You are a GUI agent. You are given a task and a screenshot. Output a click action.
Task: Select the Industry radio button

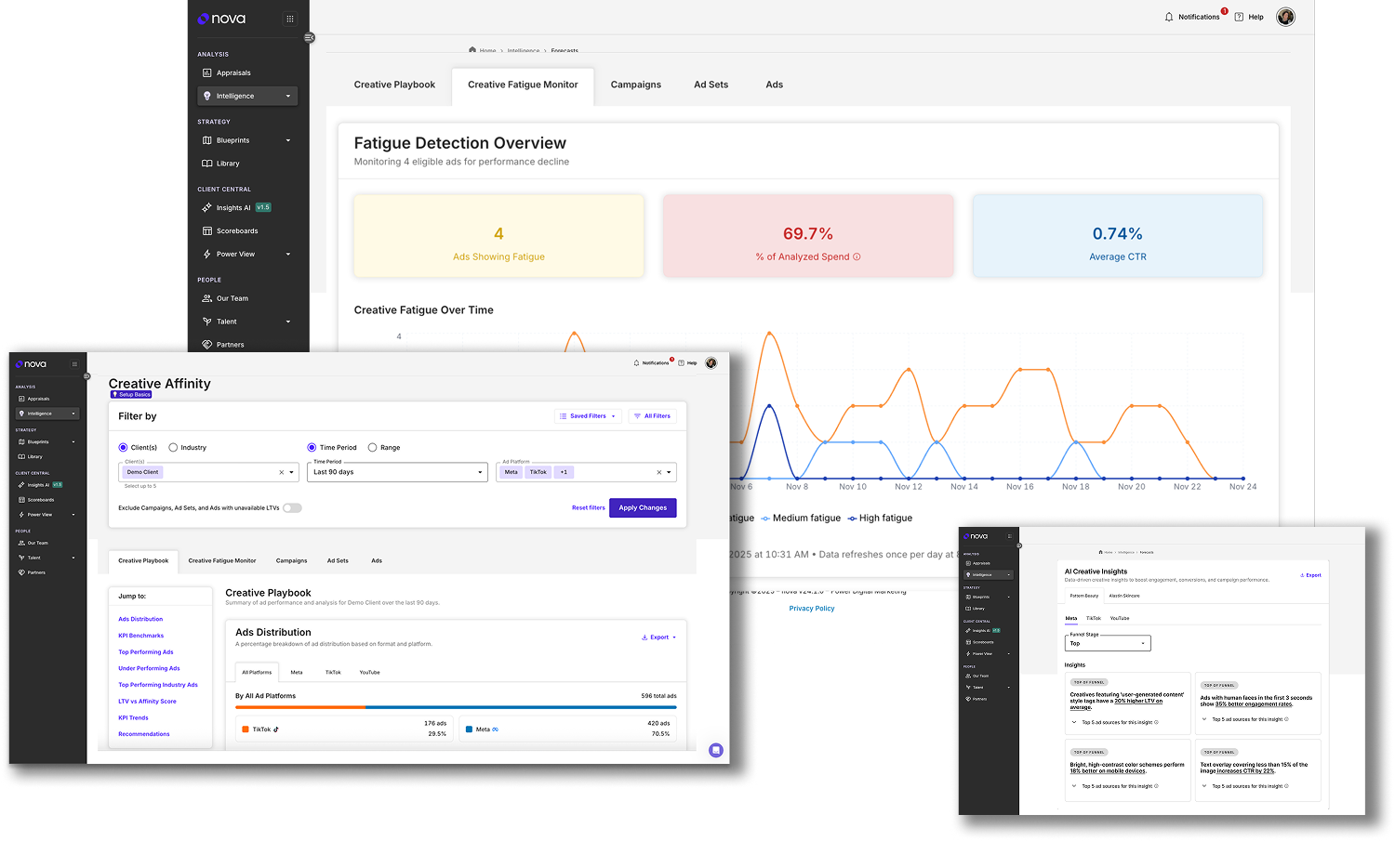[x=173, y=448]
